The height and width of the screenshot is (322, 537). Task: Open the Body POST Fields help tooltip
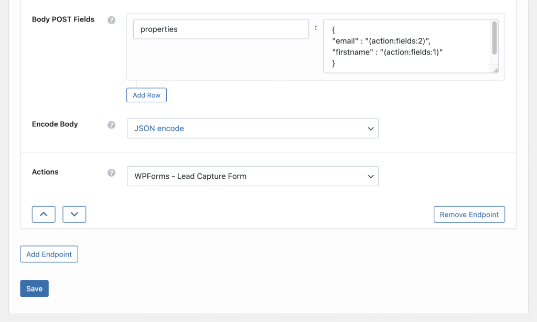click(x=111, y=19)
